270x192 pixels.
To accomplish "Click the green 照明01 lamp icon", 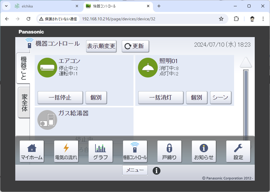I will tap(148, 68).
